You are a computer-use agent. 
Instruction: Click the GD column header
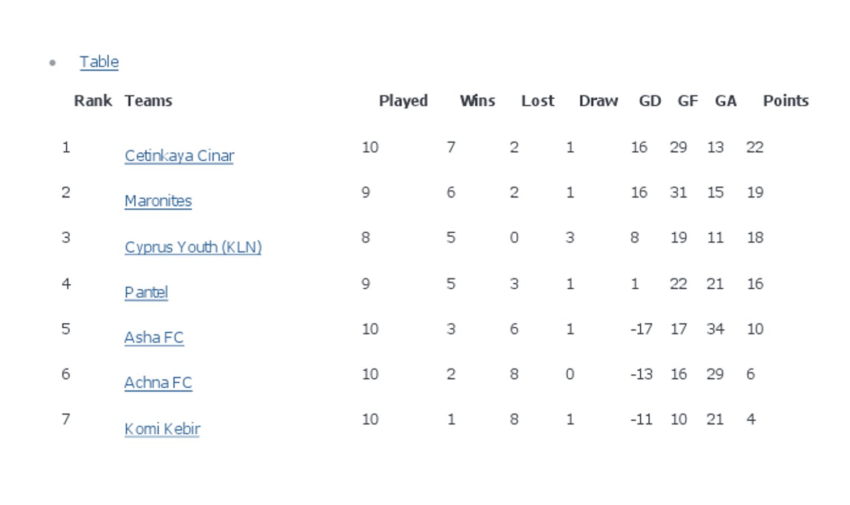(x=650, y=101)
